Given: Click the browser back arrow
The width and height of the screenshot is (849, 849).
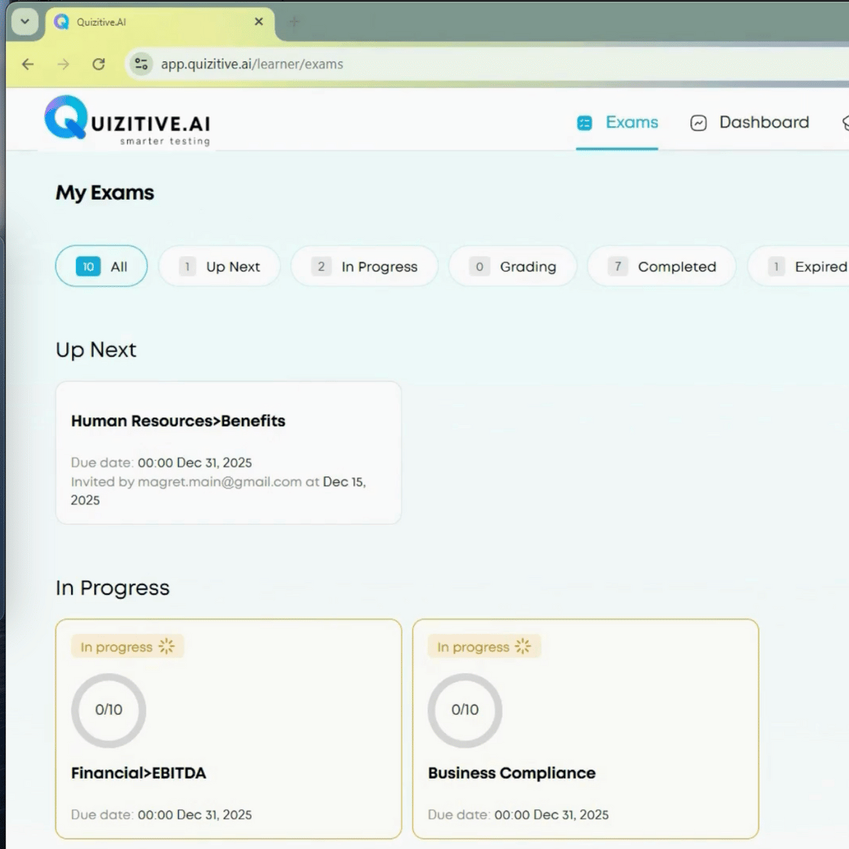Looking at the screenshot, I should pyautogui.click(x=27, y=65).
